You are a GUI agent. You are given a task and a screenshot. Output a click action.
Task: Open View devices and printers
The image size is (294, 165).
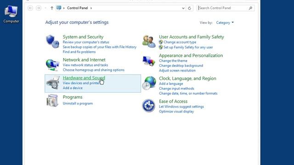[82, 83]
